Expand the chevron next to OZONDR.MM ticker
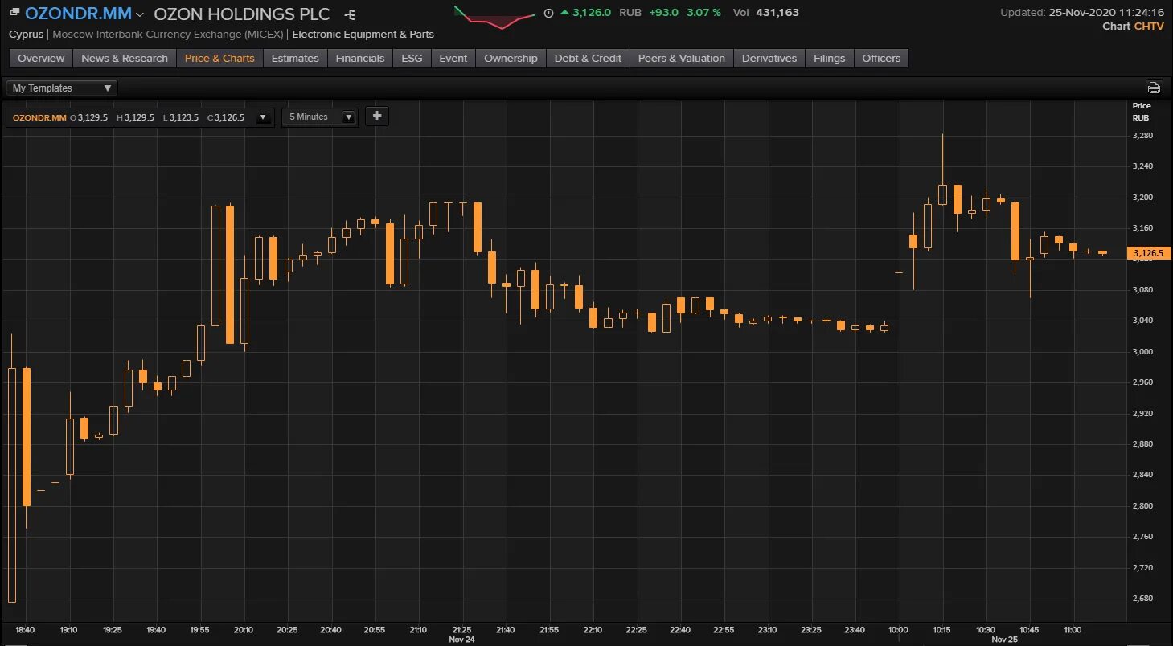Viewport: 1173px width, 646px height. (140, 14)
